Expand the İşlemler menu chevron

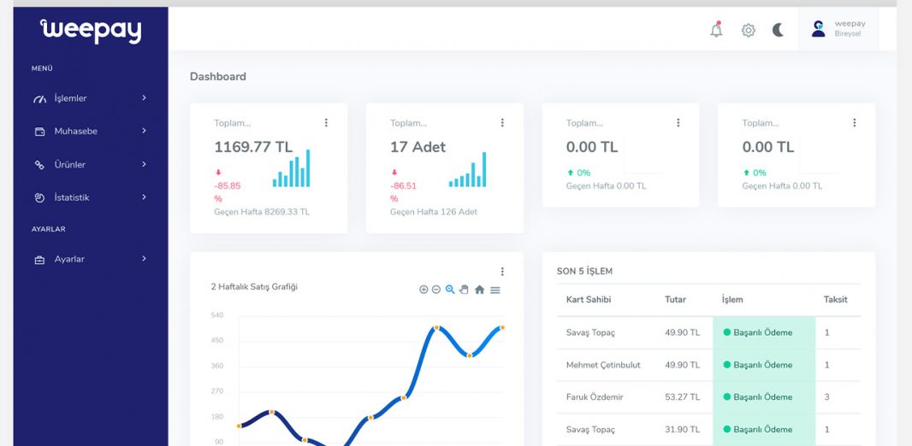(144, 97)
